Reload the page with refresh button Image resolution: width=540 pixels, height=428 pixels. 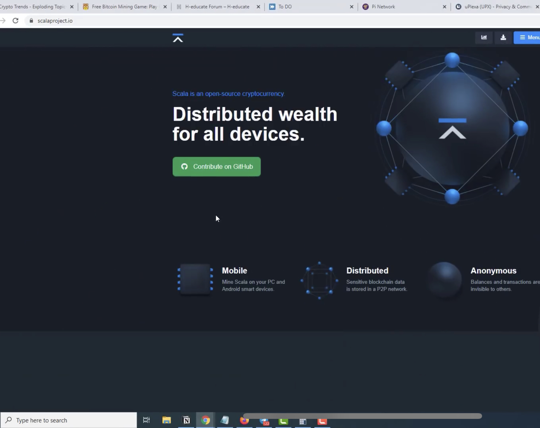(x=15, y=21)
